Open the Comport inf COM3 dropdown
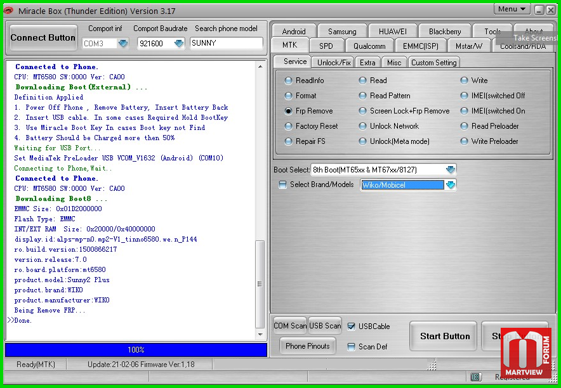 (x=122, y=44)
